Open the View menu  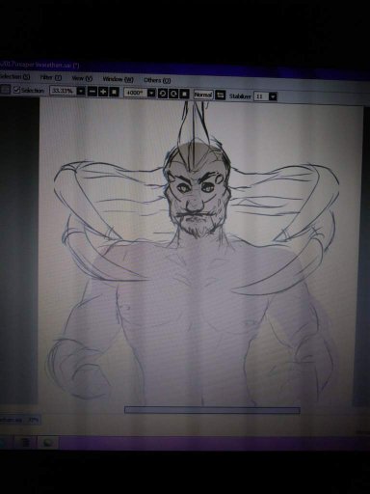coord(82,78)
